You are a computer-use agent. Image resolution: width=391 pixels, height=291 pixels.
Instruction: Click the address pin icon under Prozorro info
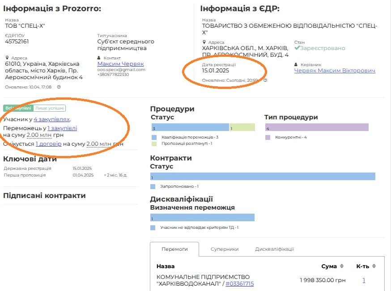pyautogui.click(x=7, y=58)
